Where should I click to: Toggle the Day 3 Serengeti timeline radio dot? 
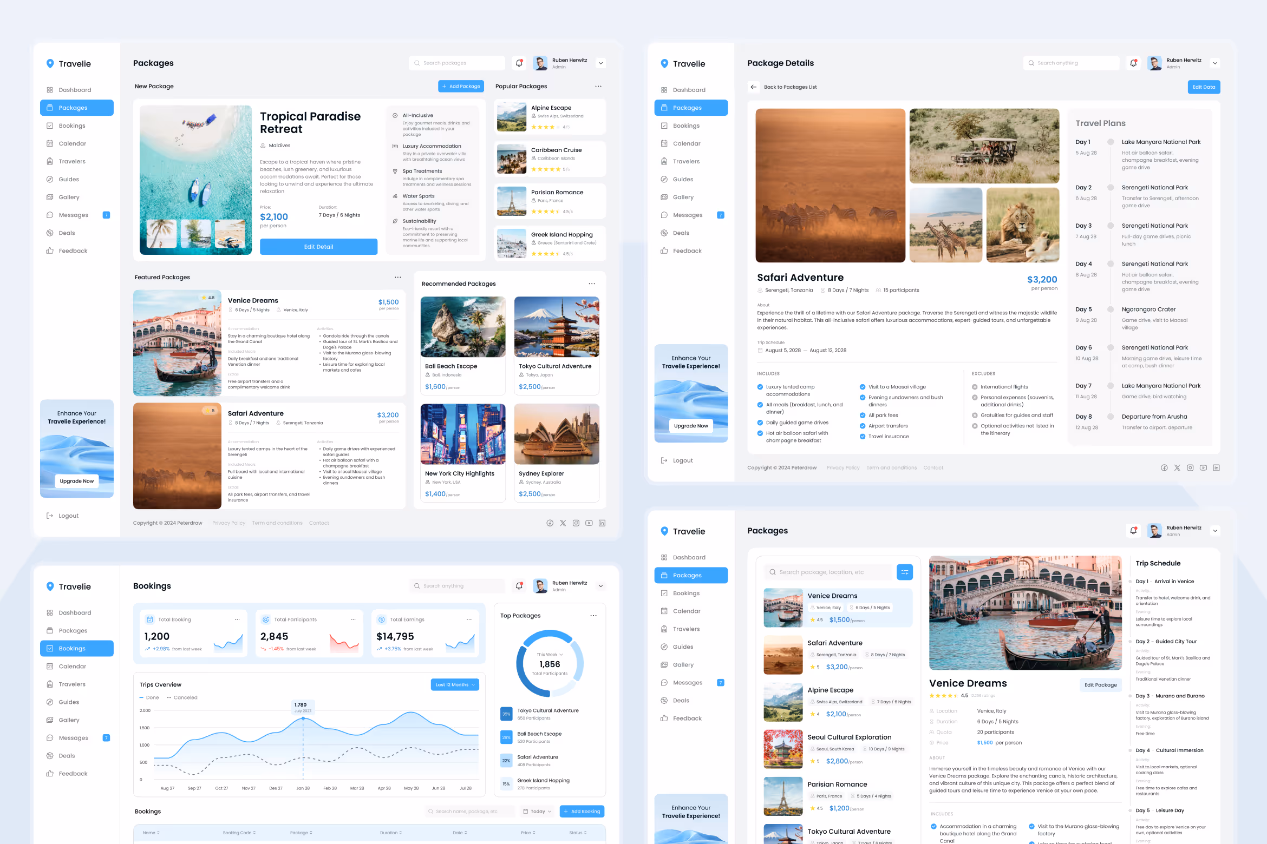pos(1111,226)
